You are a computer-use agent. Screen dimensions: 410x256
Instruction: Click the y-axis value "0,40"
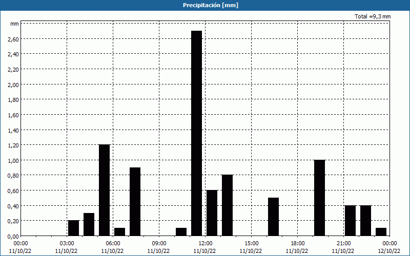(13, 206)
